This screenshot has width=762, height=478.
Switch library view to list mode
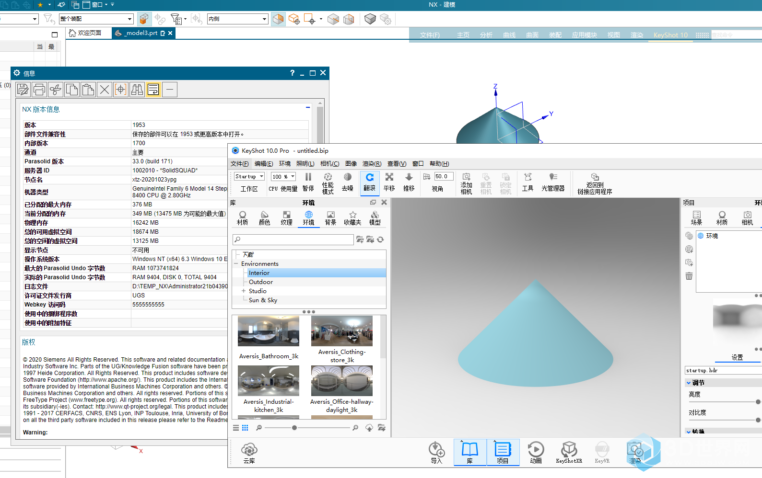click(236, 428)
